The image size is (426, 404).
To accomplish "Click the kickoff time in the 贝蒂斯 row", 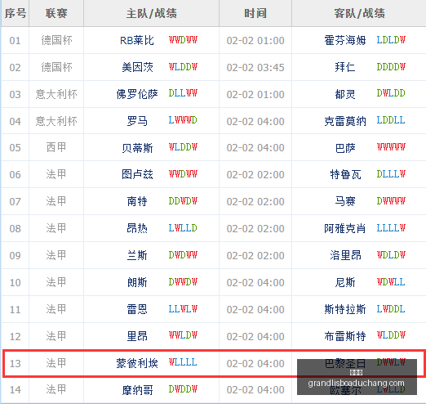I will 255,148.
